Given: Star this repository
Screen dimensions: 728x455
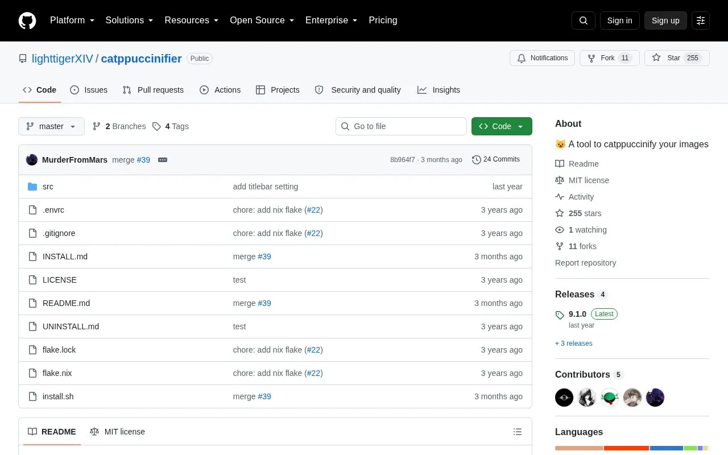Looking at the screenshot, I should tap(677, 58).
